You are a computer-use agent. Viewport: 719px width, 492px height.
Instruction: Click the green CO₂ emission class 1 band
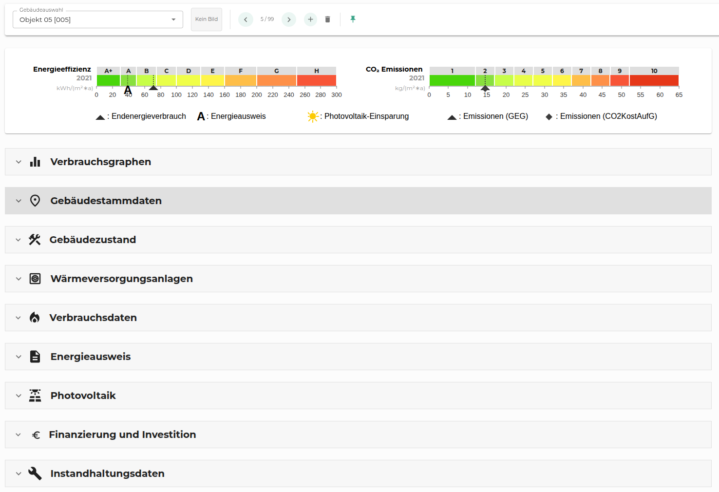tap(452, 80)
